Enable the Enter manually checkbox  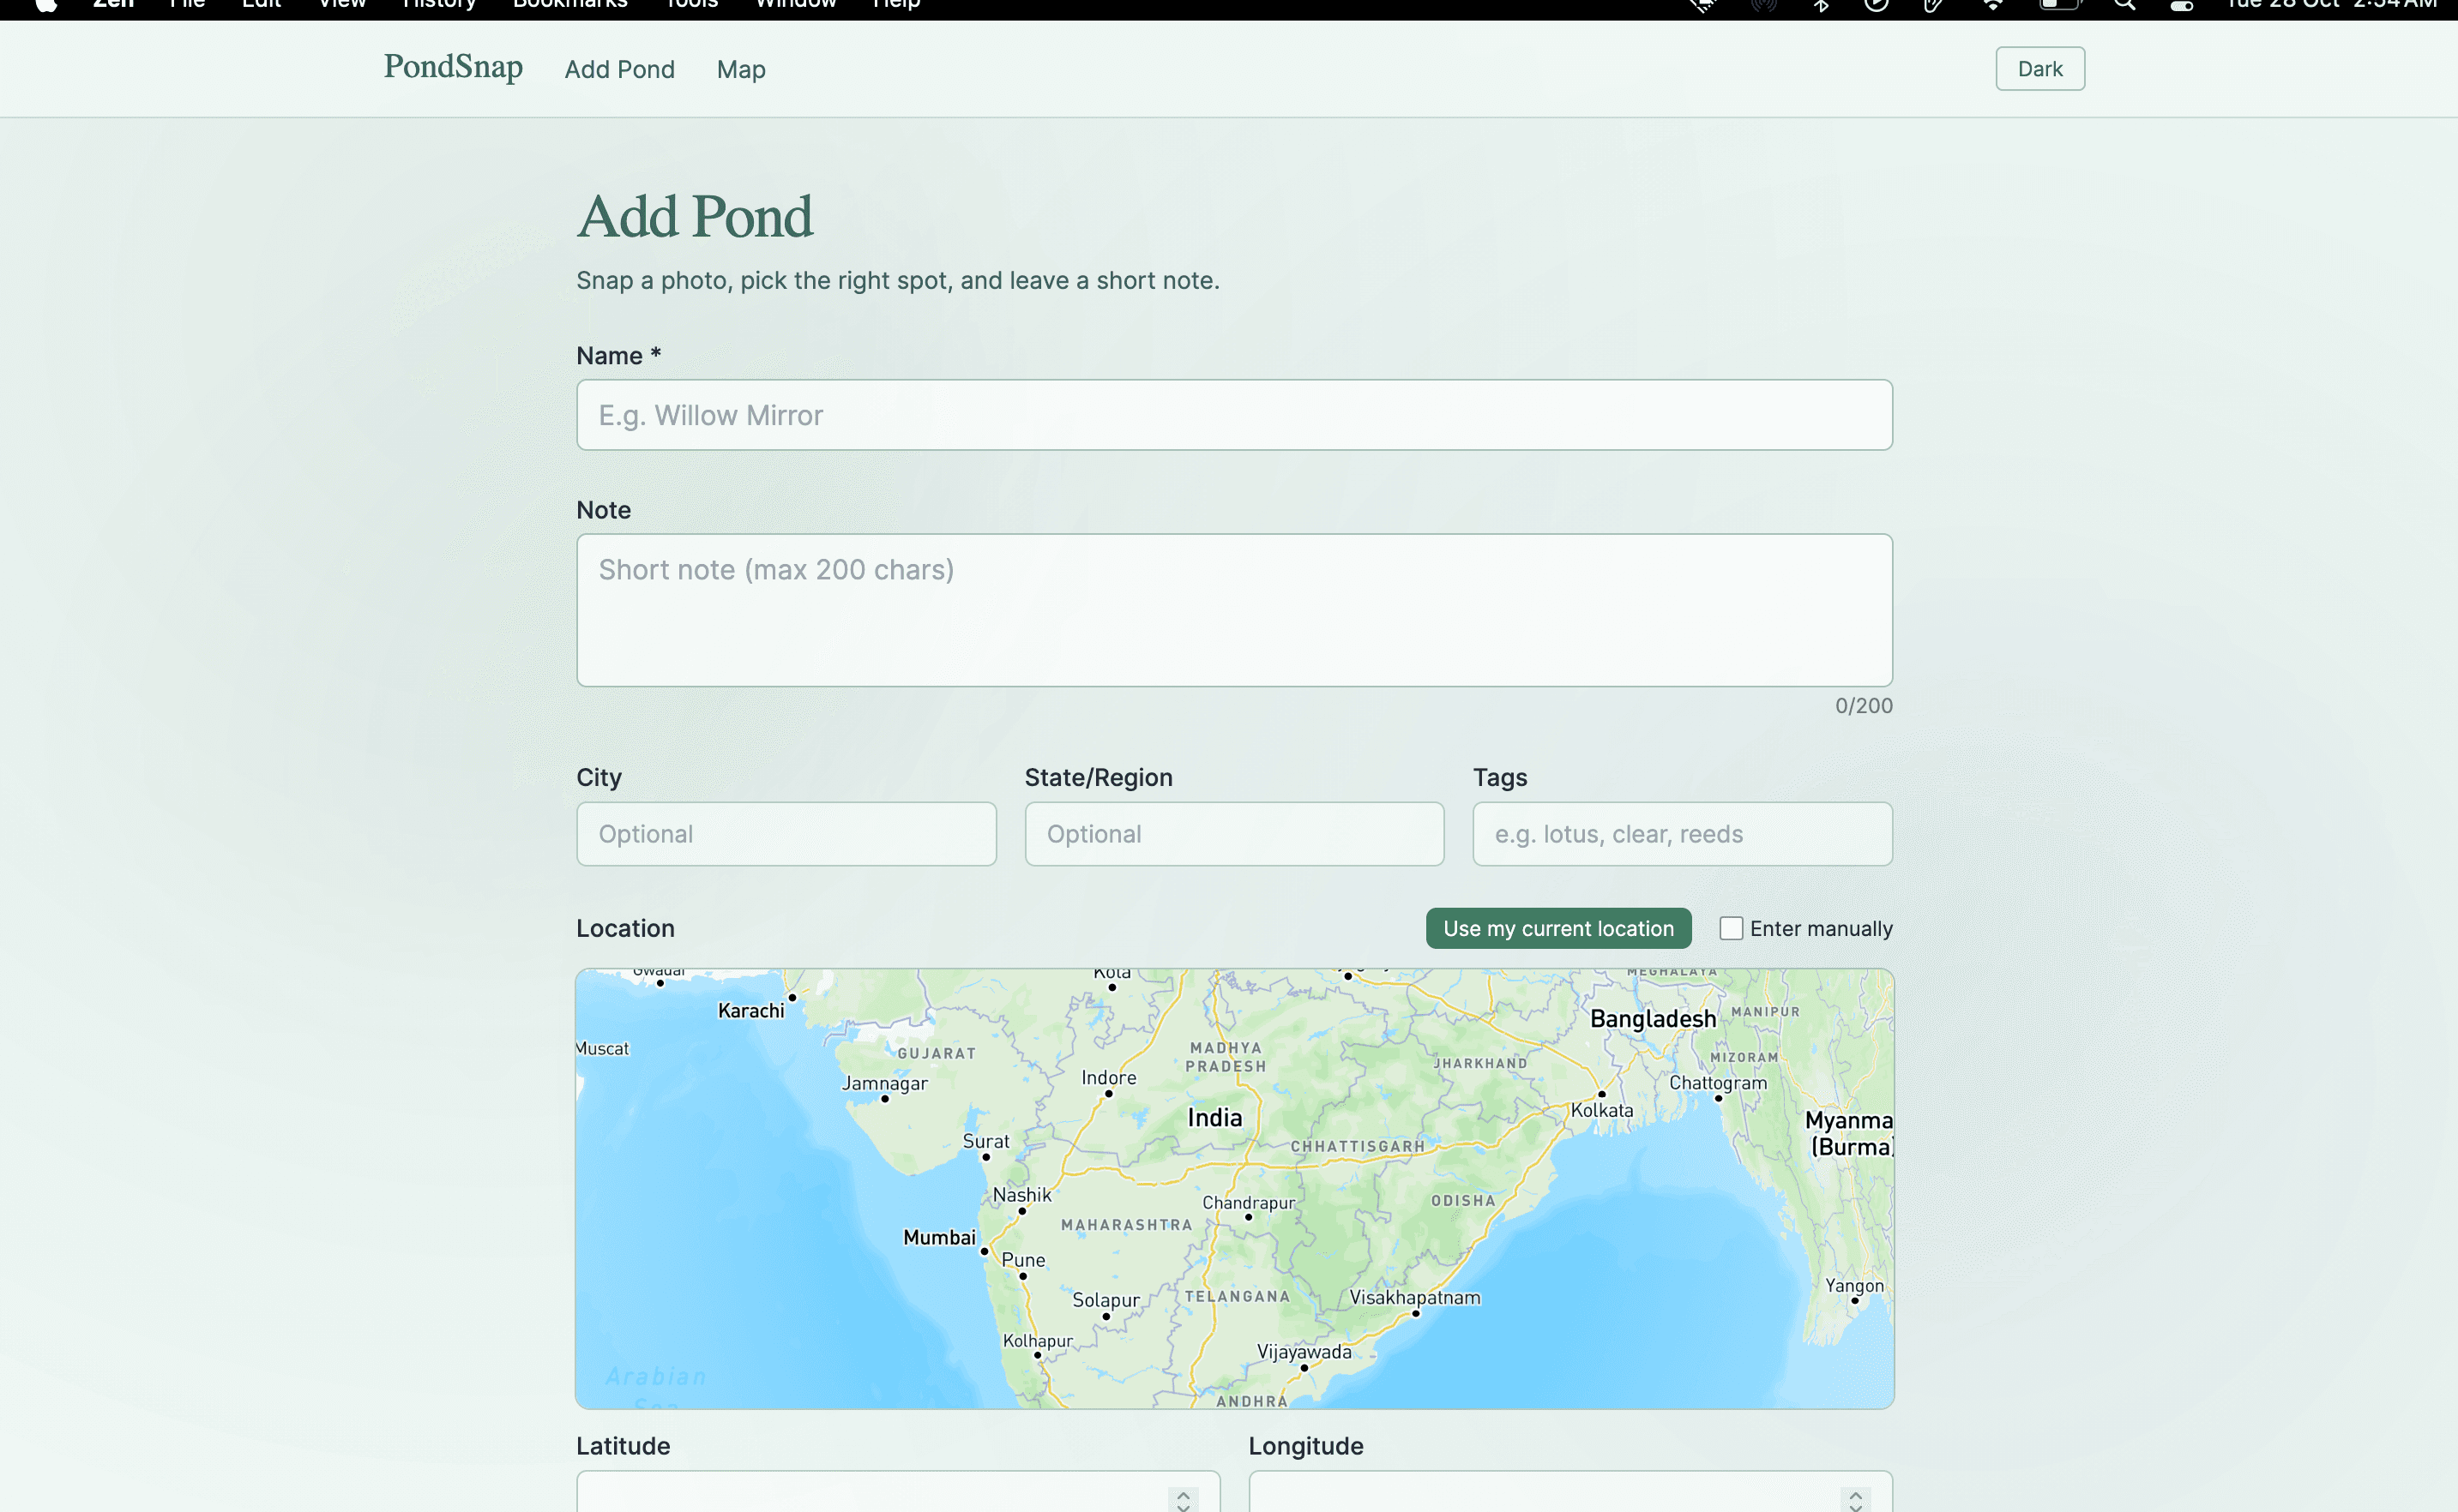pos(1731,928)
